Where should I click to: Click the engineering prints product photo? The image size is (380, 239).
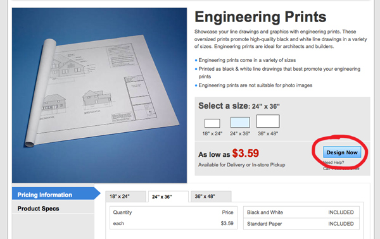(99, 95)
